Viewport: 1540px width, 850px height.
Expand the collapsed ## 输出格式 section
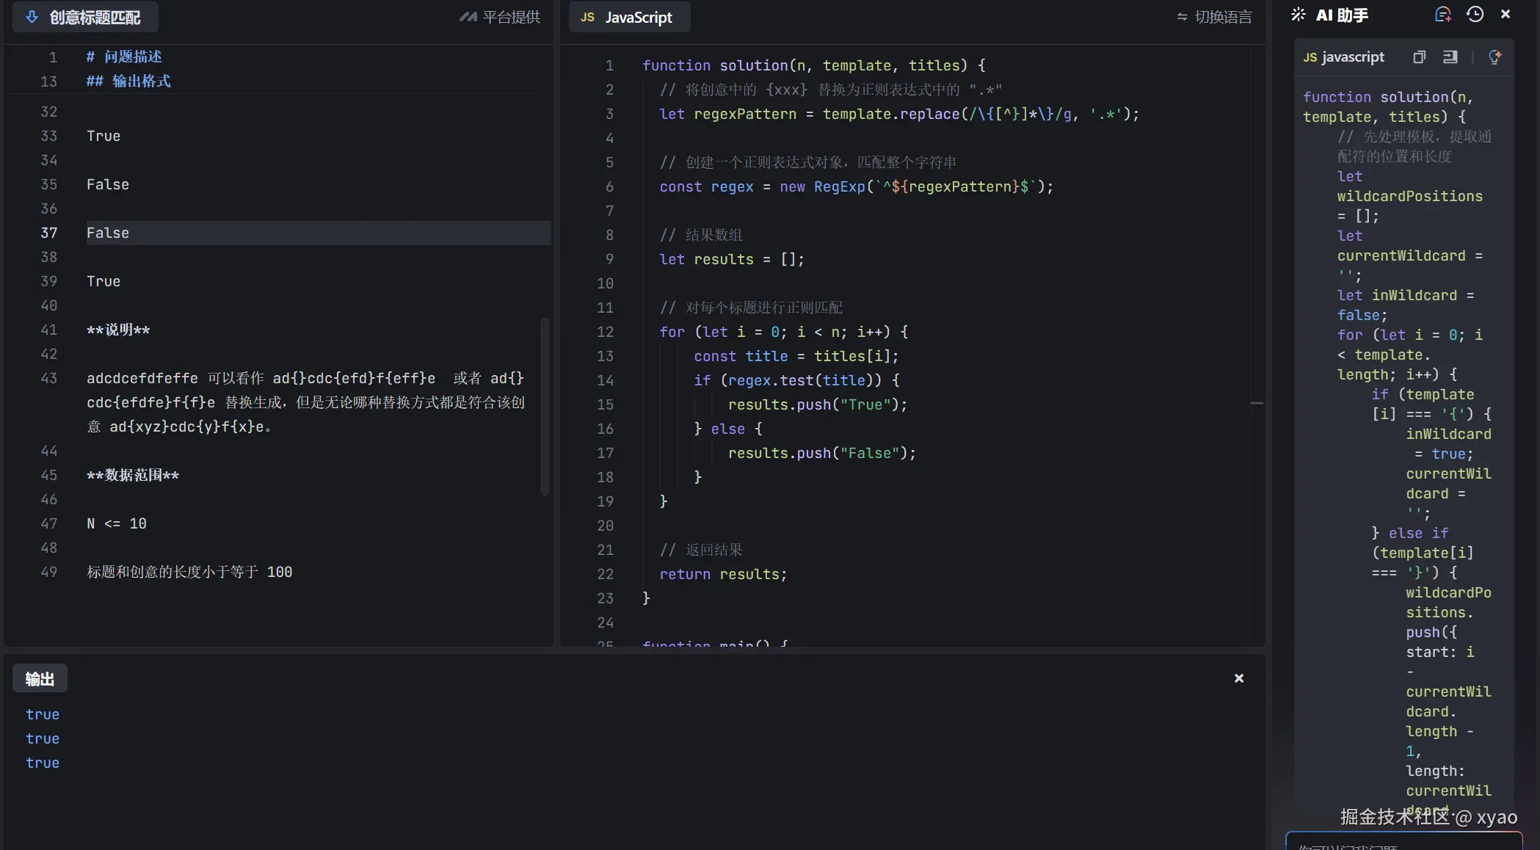[x=128, y=81]
